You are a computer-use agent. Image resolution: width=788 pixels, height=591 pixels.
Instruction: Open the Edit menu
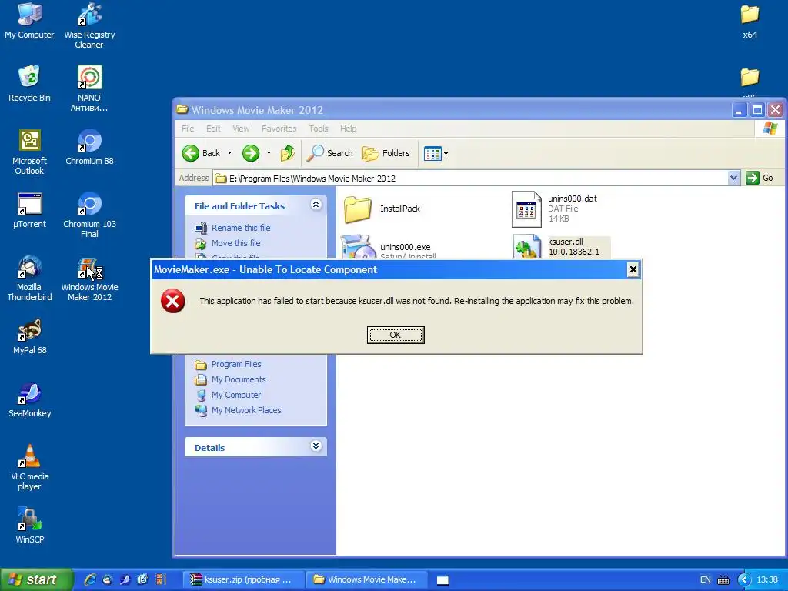[214, 129]
